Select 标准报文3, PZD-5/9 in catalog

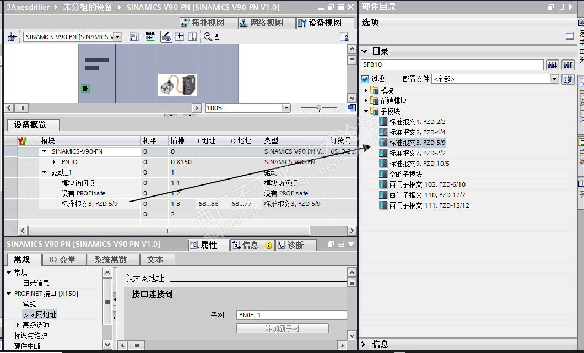tap(417, 143)
